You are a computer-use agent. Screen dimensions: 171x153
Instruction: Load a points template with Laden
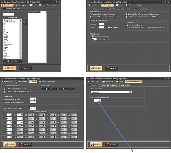point(49,89)
